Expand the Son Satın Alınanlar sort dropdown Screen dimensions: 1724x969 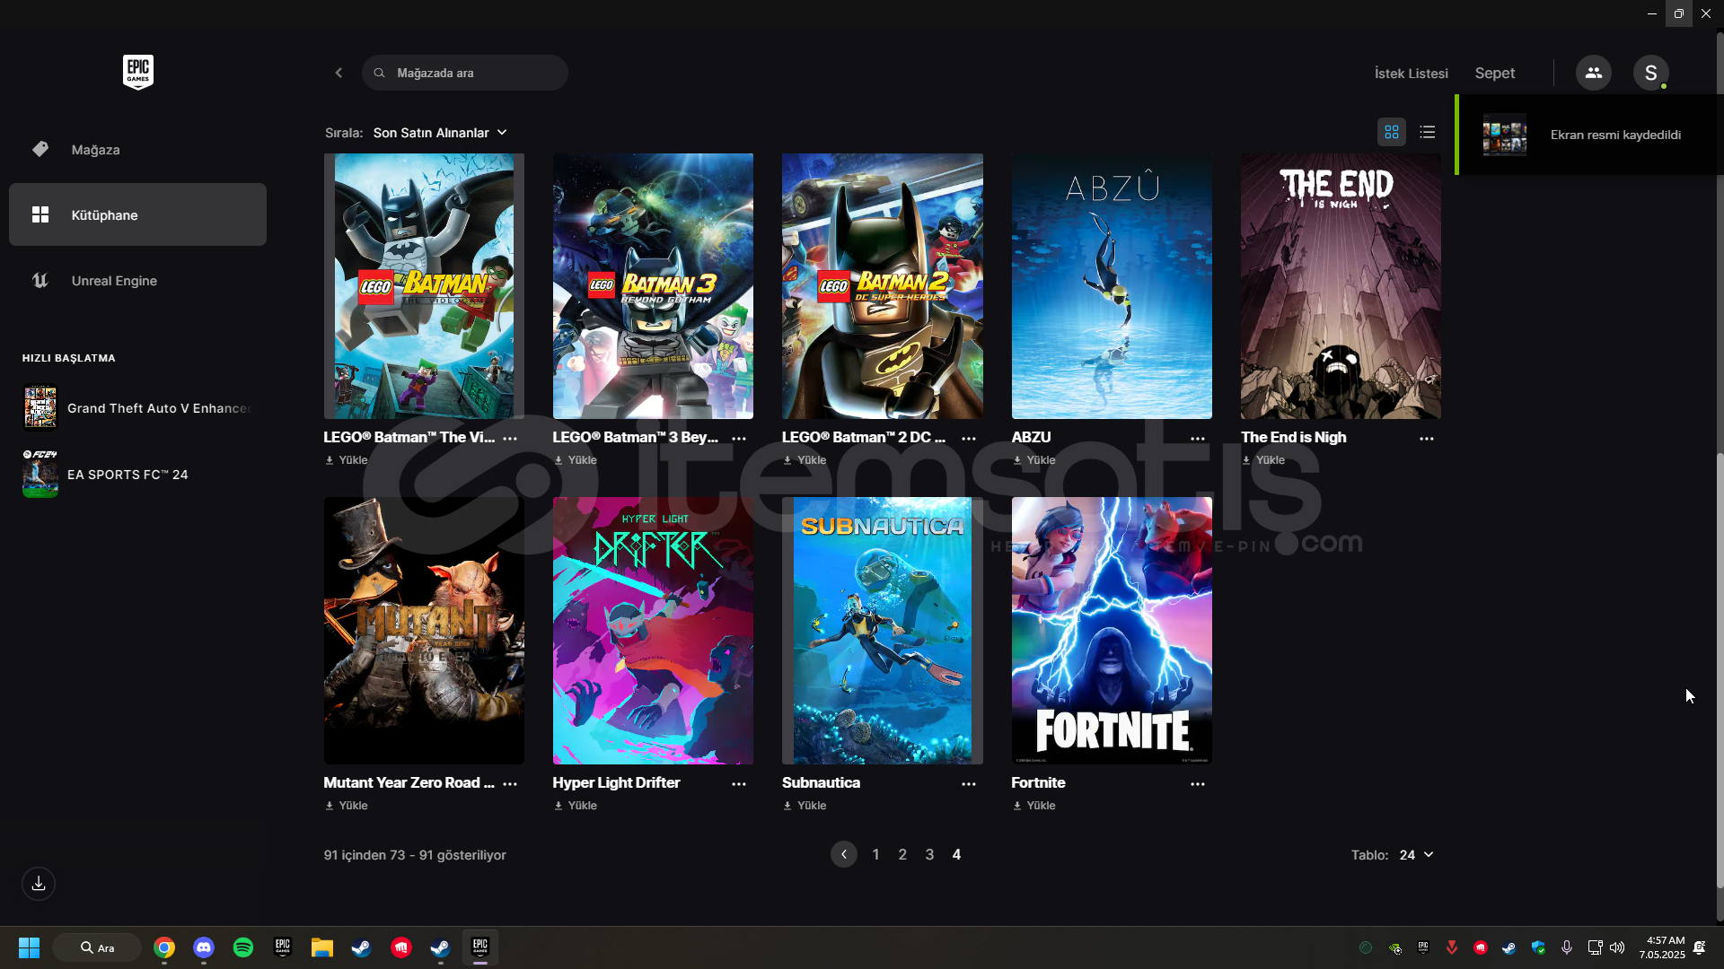[x=440, y=133]
